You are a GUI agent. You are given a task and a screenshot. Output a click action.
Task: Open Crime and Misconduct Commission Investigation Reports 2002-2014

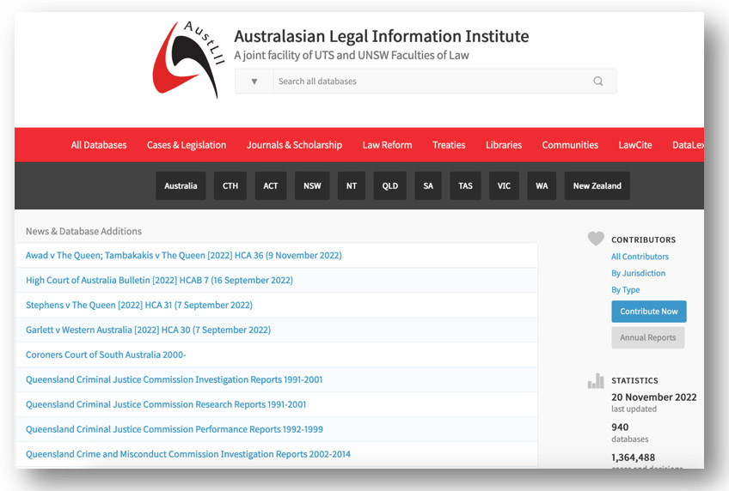[x=188, y=454]
